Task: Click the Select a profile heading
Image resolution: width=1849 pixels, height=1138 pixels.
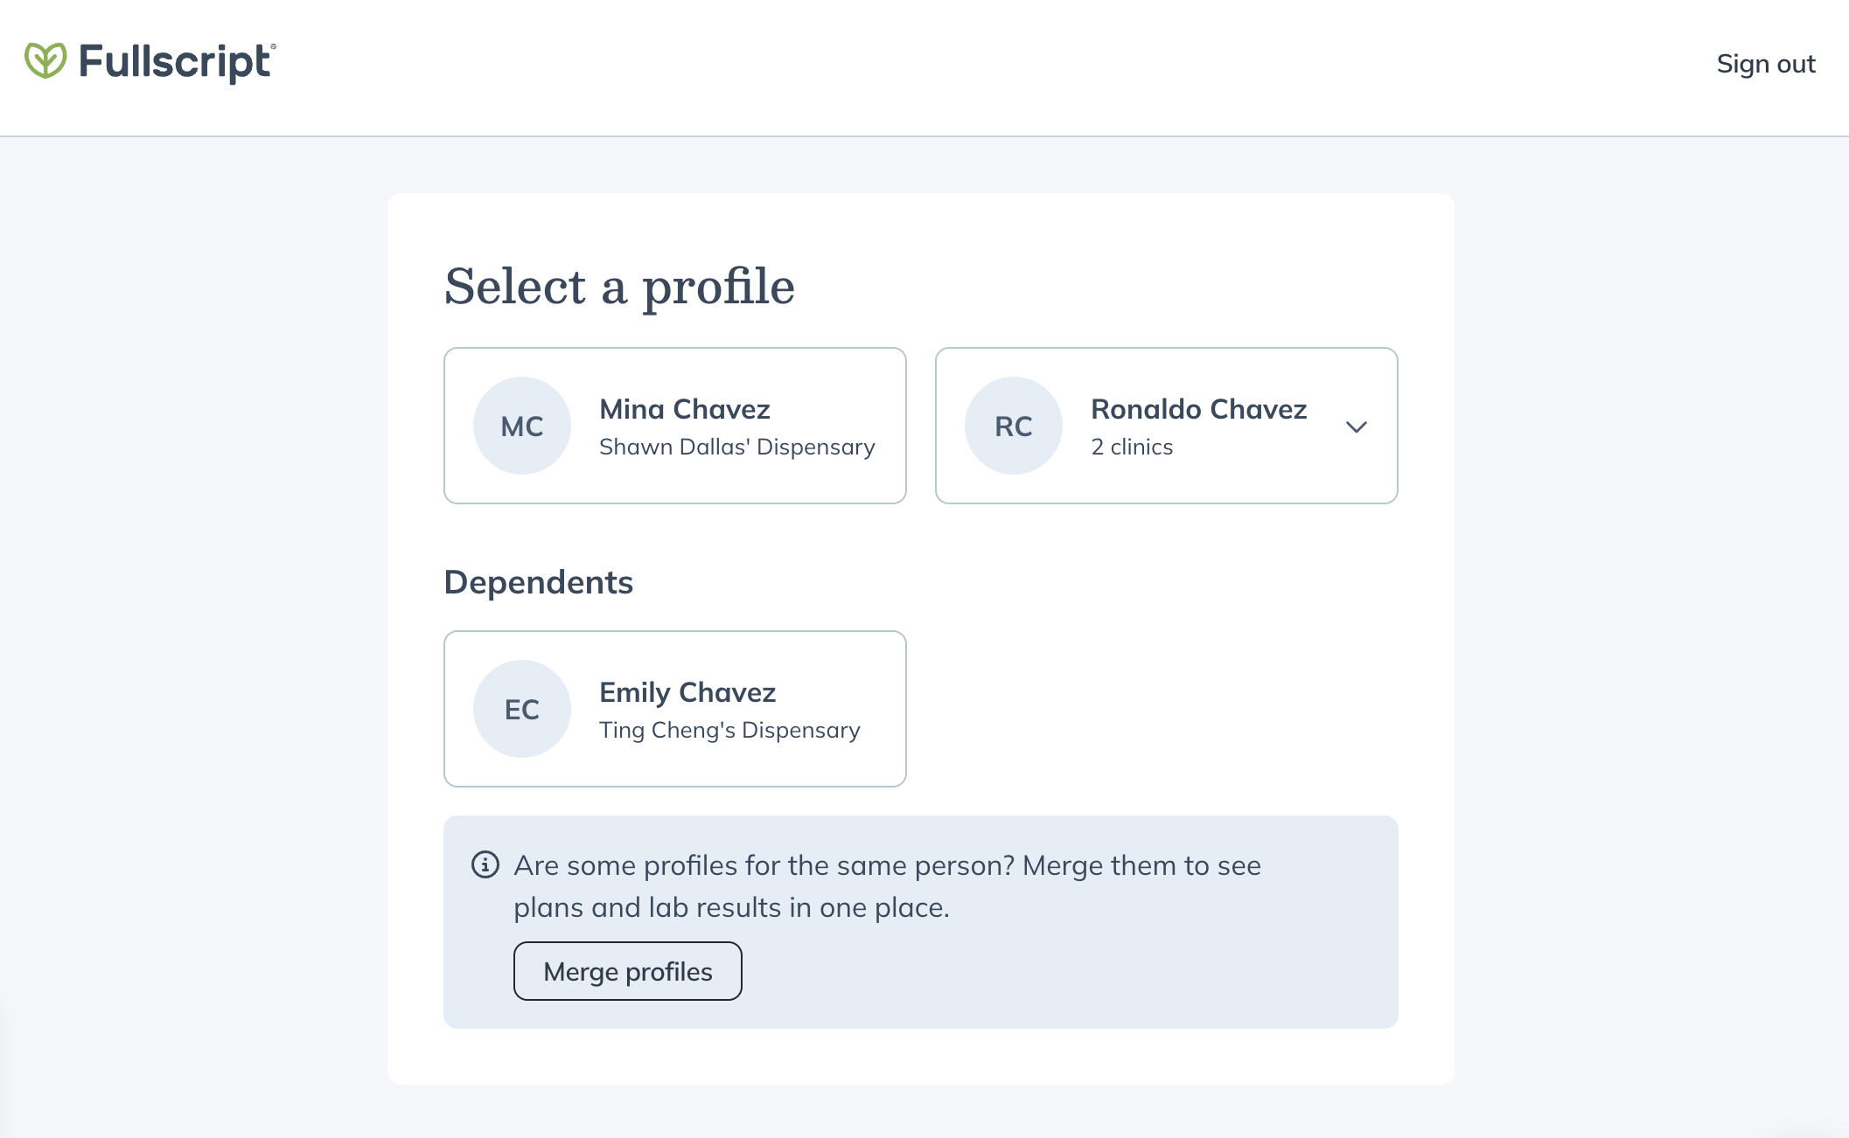Action: (620, 287)
